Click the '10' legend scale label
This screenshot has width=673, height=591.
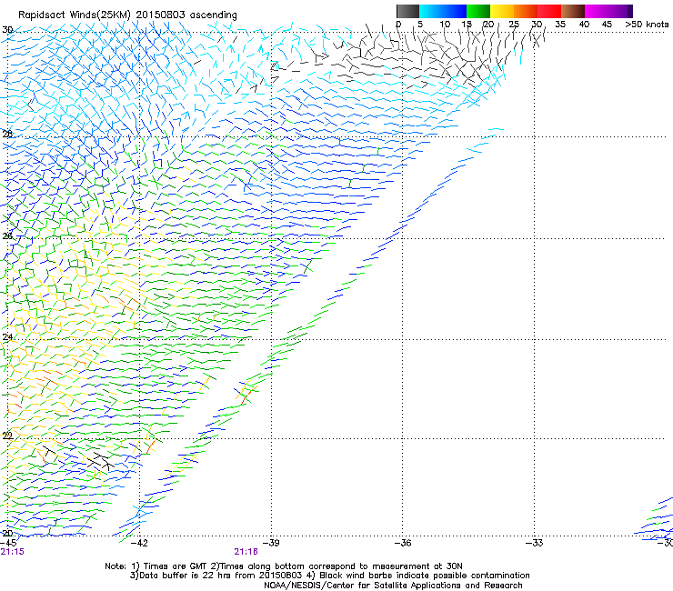point(445,25)
